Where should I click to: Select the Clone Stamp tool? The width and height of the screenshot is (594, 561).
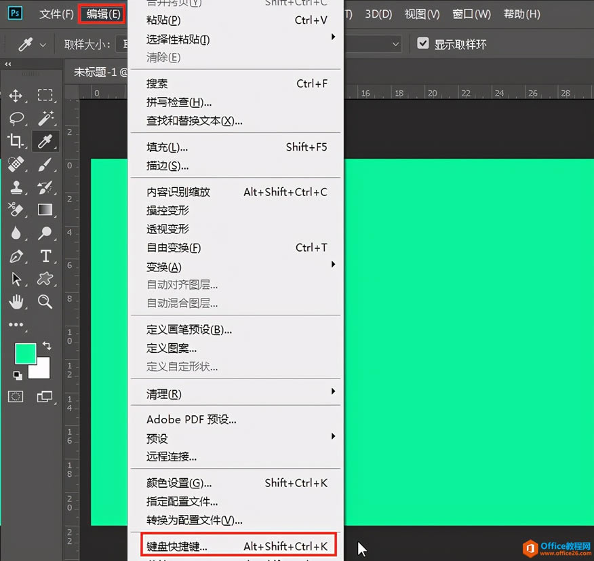16,187
